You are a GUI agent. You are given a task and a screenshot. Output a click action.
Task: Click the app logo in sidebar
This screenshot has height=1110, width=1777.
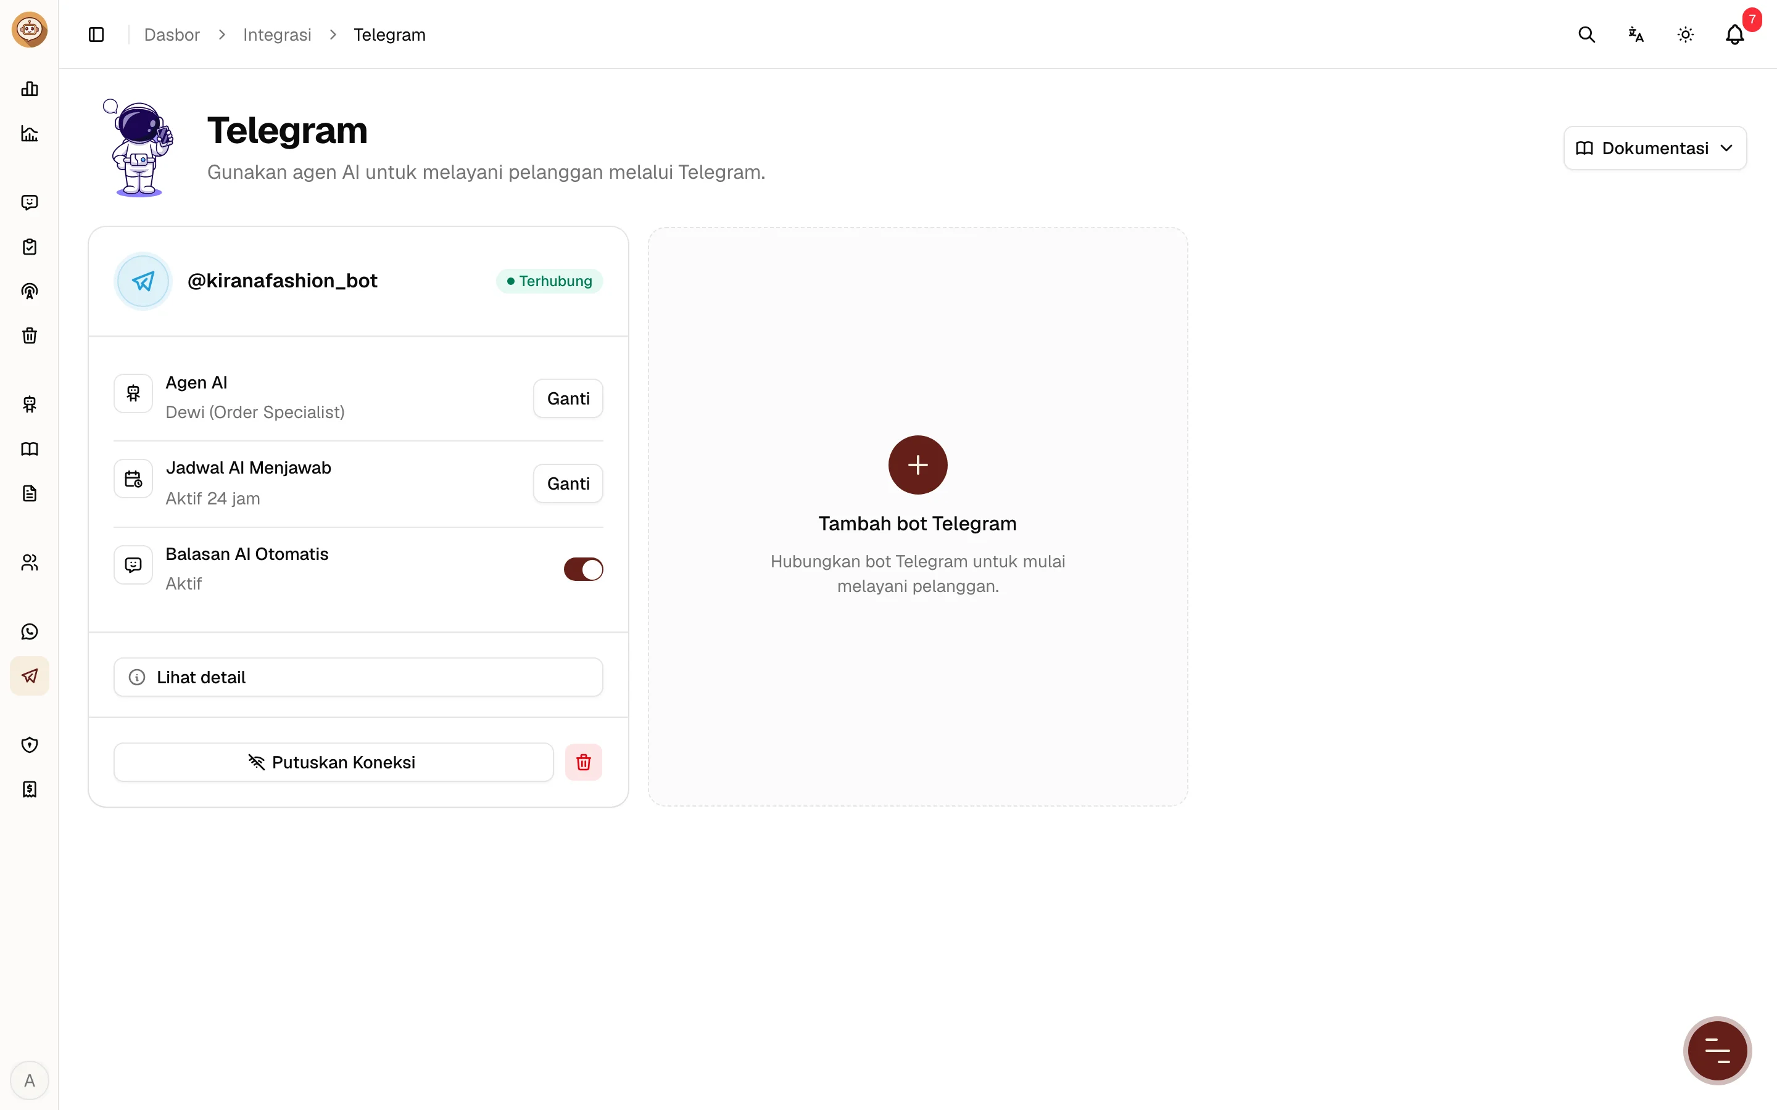(x=30, y=30)
